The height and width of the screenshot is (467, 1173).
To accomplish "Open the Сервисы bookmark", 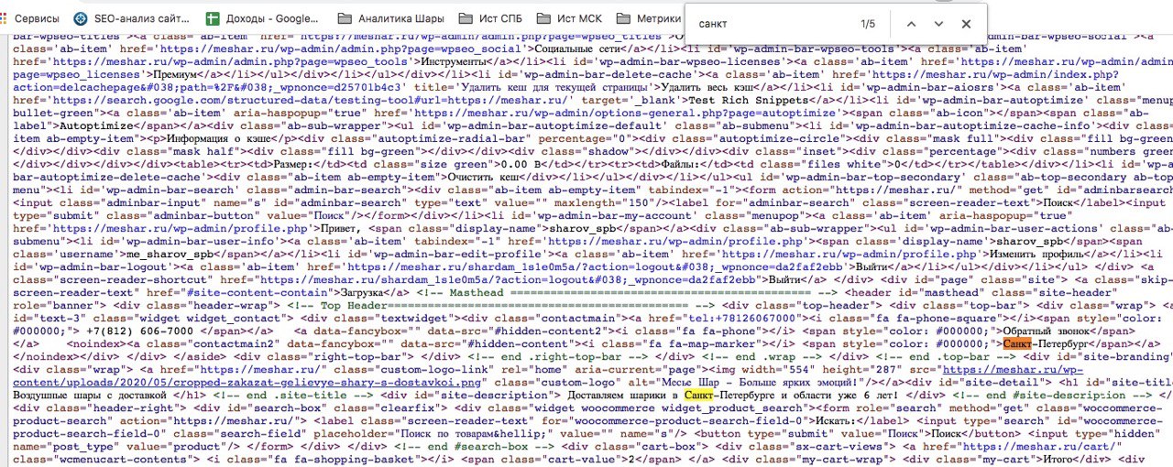I will (30, 18).
